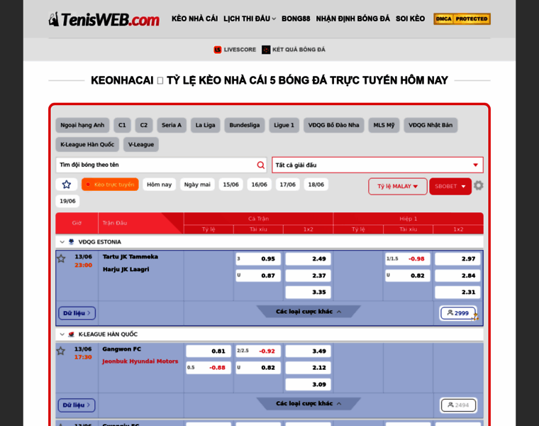This screenshot has width=539, height=426.
Task: Open the Tất cả giải đấu dropdown
Action: coord(377,165)
